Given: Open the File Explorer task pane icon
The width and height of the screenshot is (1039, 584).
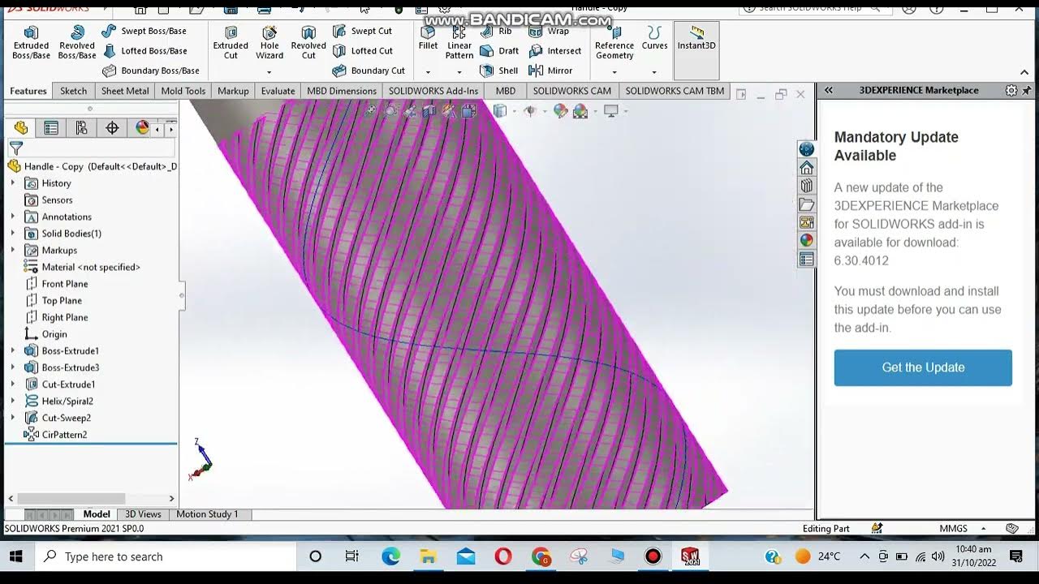Looking at the screenshot, I should 806,204.
